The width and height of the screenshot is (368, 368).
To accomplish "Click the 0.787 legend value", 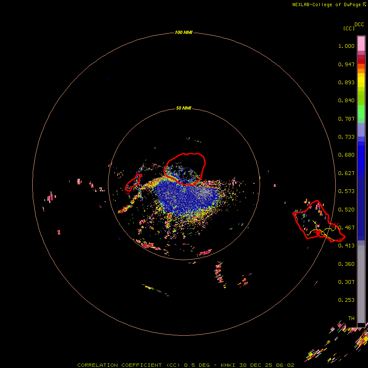I will [346, 119].
